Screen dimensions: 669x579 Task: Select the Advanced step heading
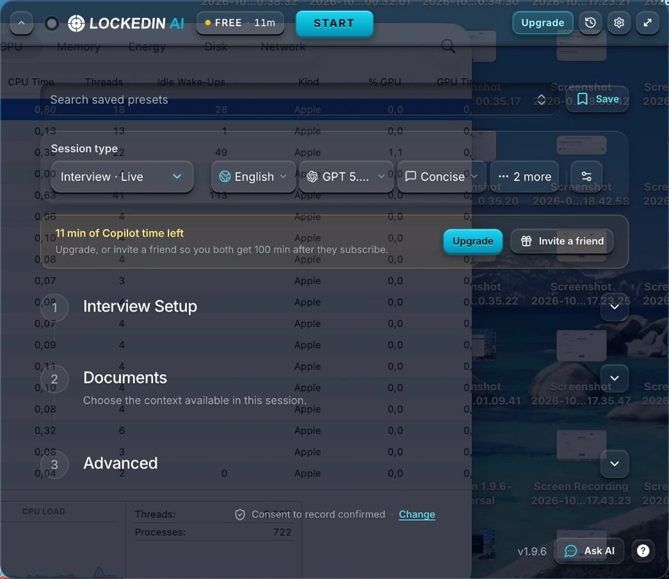(x=120, y=463)
